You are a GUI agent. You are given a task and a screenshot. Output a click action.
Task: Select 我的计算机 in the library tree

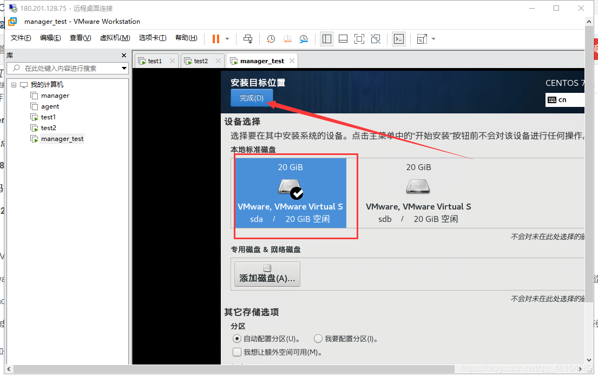(47, 84)
